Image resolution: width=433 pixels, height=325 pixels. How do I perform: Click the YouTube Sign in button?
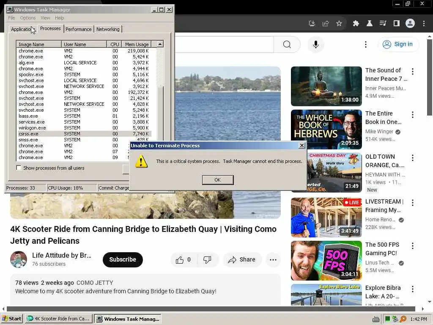coord(398,44)
